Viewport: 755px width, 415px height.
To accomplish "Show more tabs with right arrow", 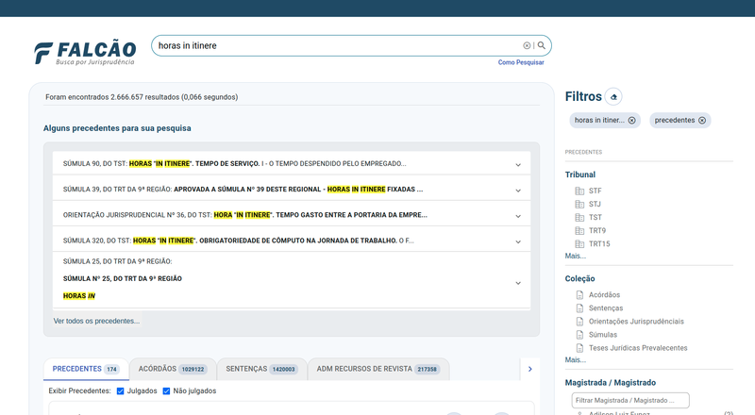I will pyautogui.click(x=530, y=370).
